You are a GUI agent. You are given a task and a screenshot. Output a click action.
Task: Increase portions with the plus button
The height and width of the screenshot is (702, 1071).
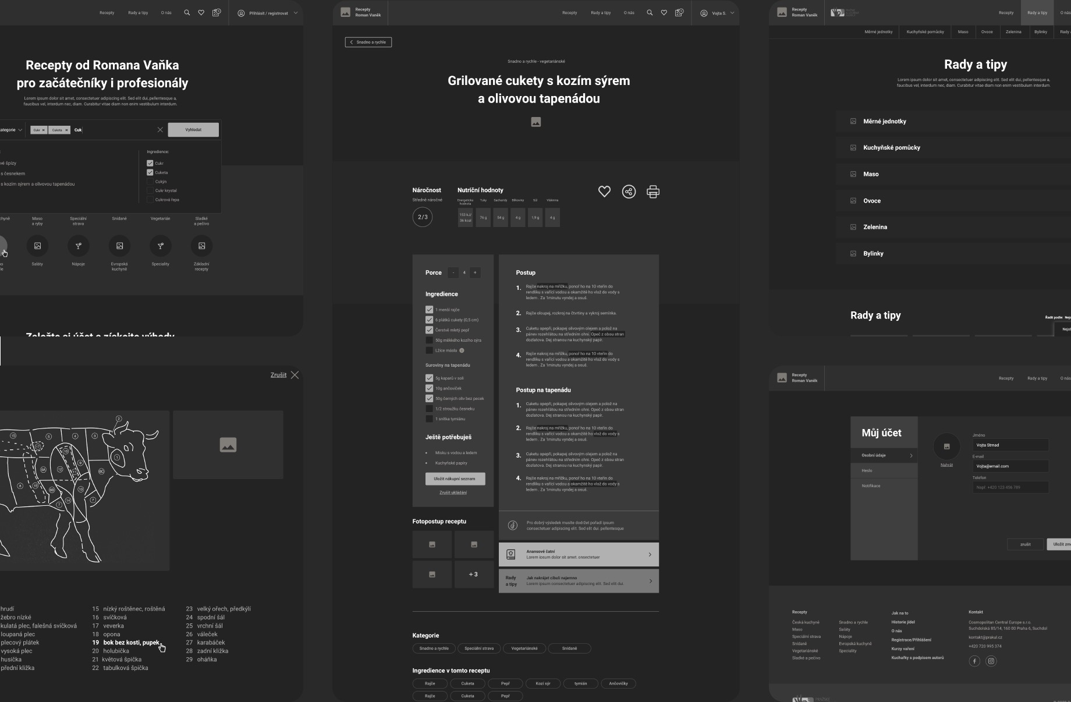click(x=475, y=272)
